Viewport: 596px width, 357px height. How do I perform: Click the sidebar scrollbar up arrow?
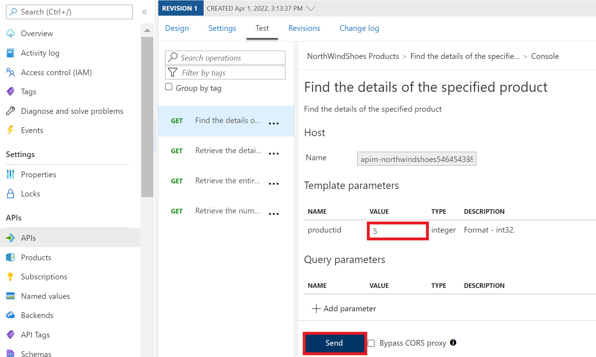click(147, 30)
